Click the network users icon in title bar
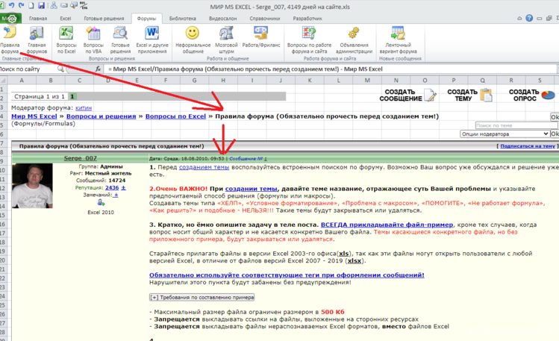This screenshot has width=559, height=341. pos(54,5)
